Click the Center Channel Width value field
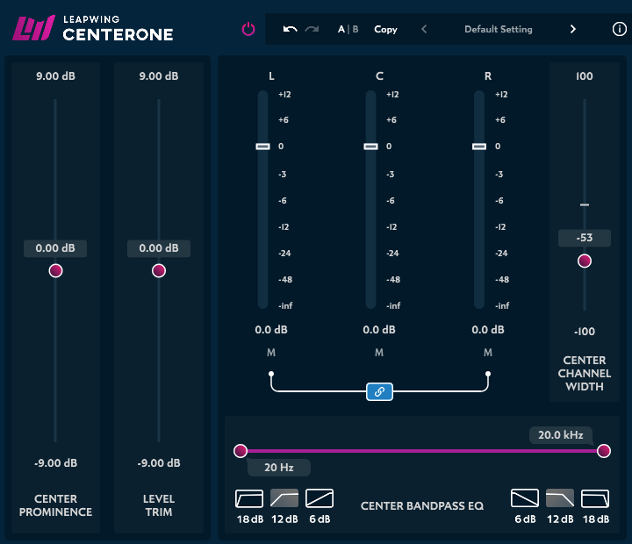The image size is (632, 544). coord(584,238)
